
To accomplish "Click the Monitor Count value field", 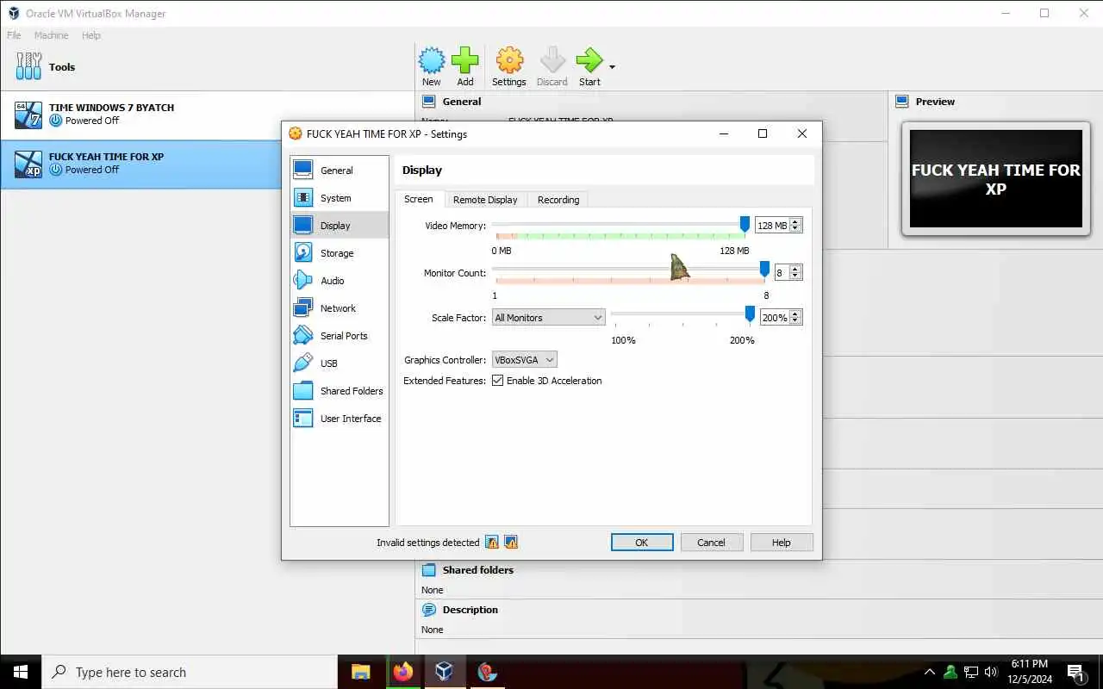I will point(782,272).
